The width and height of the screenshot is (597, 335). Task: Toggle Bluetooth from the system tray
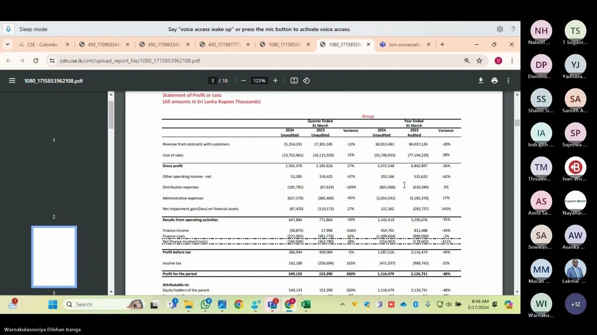point(415,304)
